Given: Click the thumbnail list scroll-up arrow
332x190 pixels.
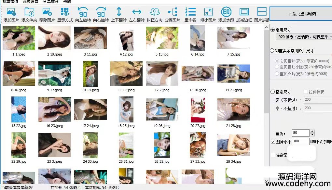Looking at the screenshot, I should 266,27.
